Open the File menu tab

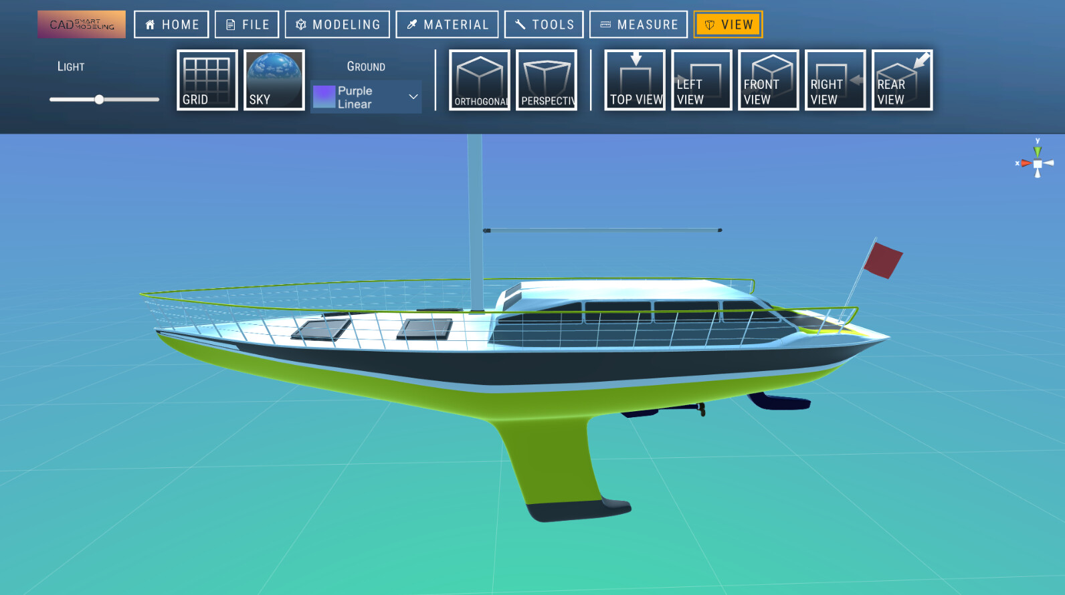click(x=247, y=25)
